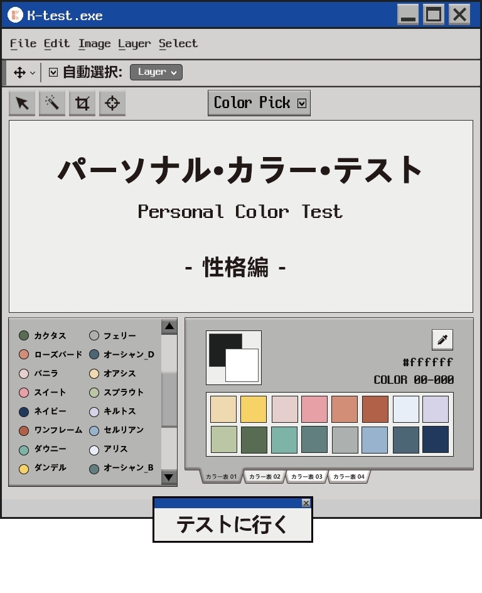Click the テストに行く button
Viewport: 482px width, 593px height.
click(232, 525)
